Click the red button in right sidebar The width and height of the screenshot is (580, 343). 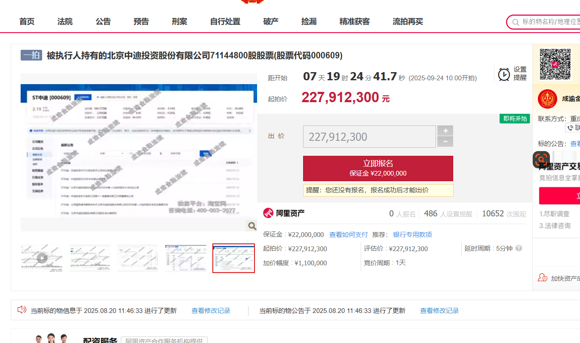559,196
